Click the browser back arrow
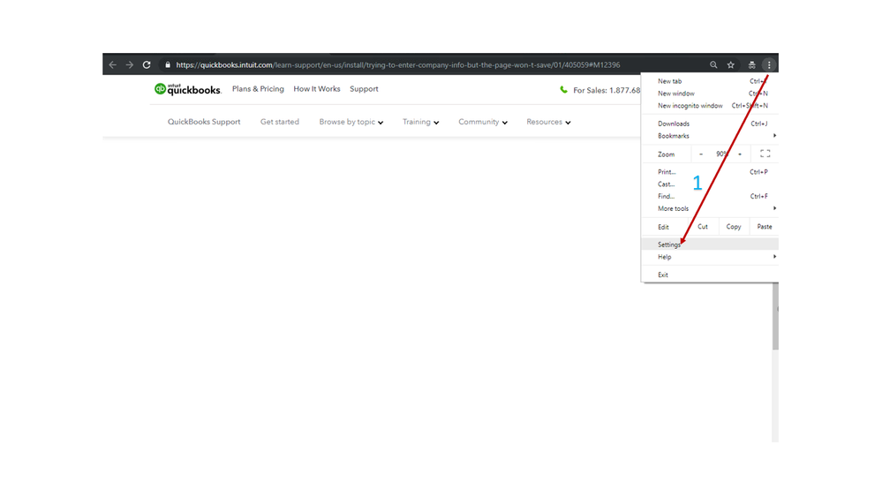Viewport: 882px width, 496px height. click(112, 64)
